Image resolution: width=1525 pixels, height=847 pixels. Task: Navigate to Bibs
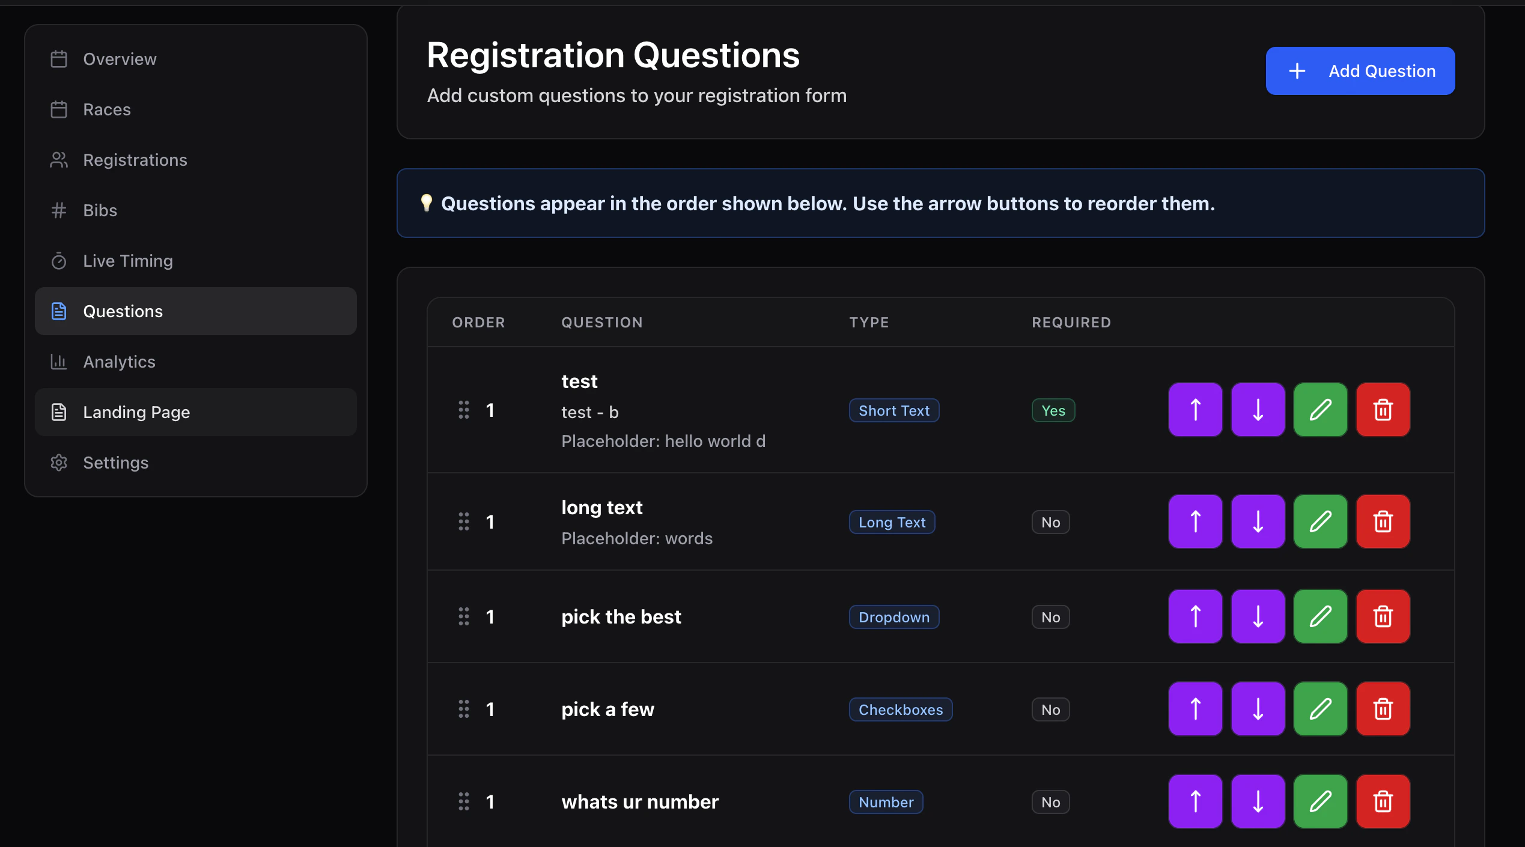[196, 210]
